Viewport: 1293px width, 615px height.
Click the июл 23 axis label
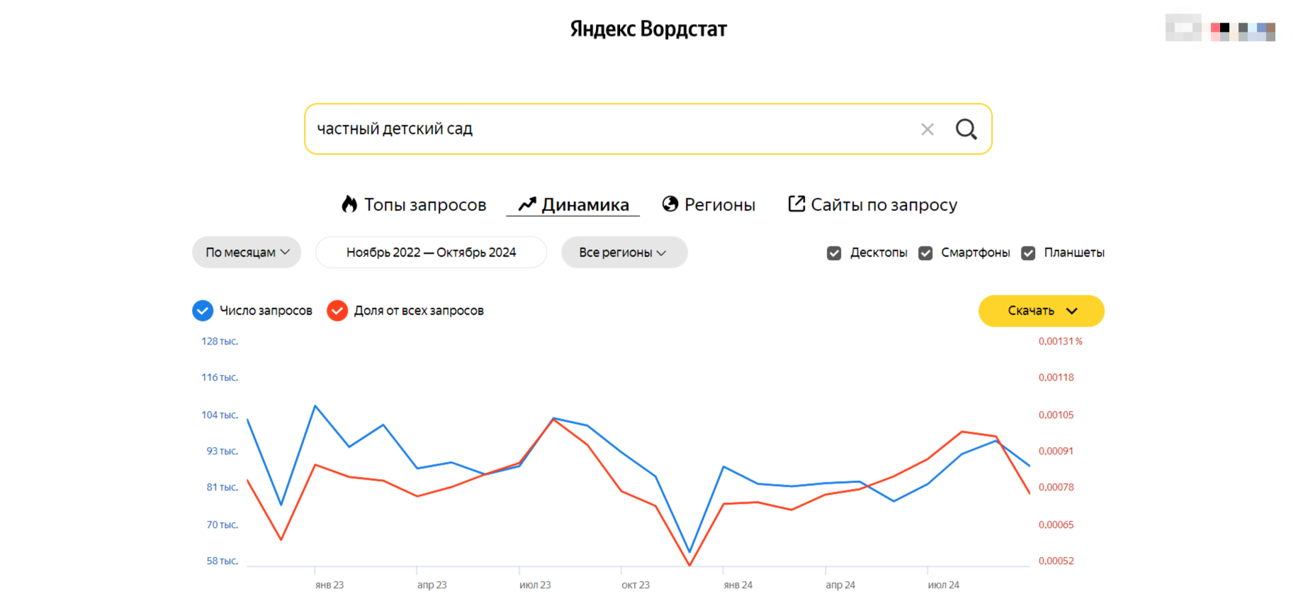(x=535, y=585)
